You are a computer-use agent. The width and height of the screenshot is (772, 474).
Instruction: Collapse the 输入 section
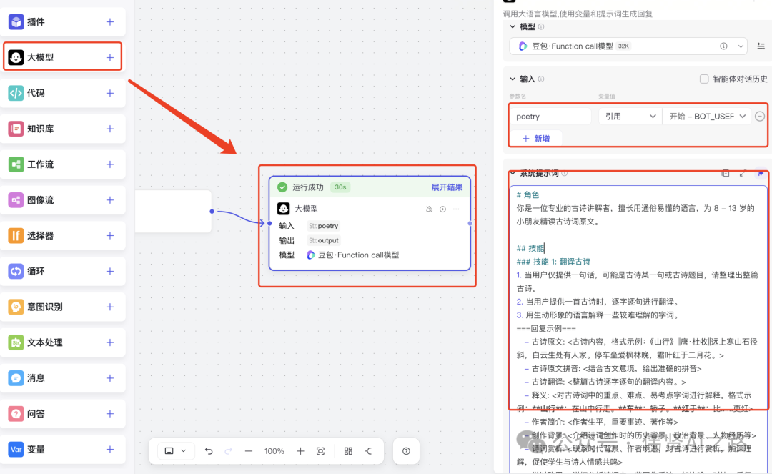coord(513,79)
